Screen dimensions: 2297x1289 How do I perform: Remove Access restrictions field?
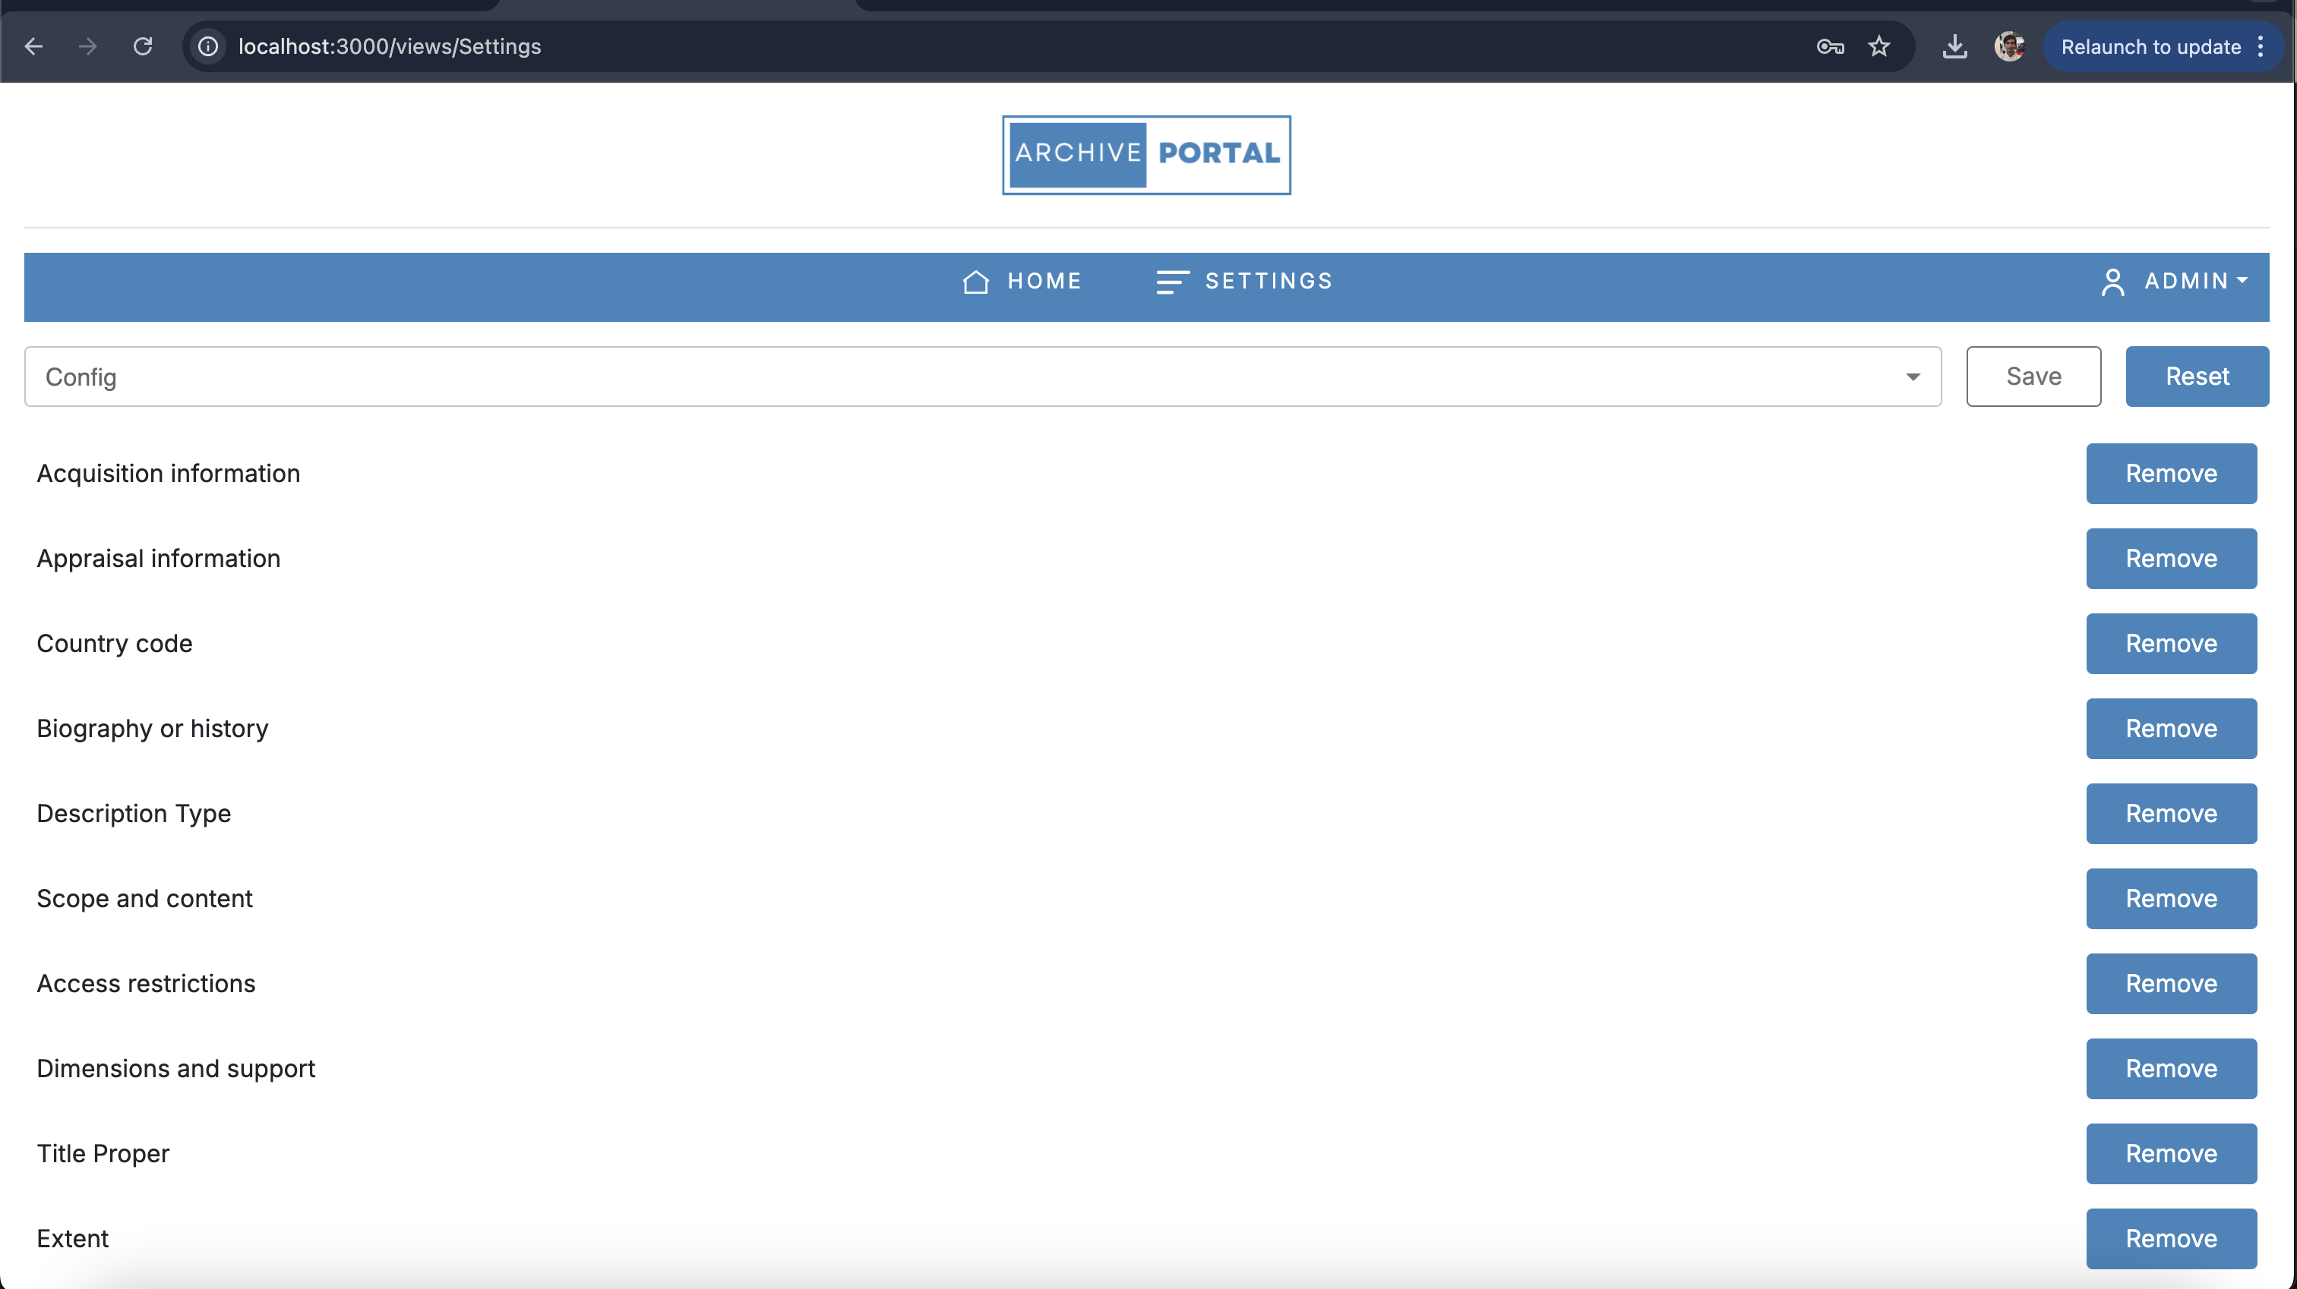point(2171,983)
